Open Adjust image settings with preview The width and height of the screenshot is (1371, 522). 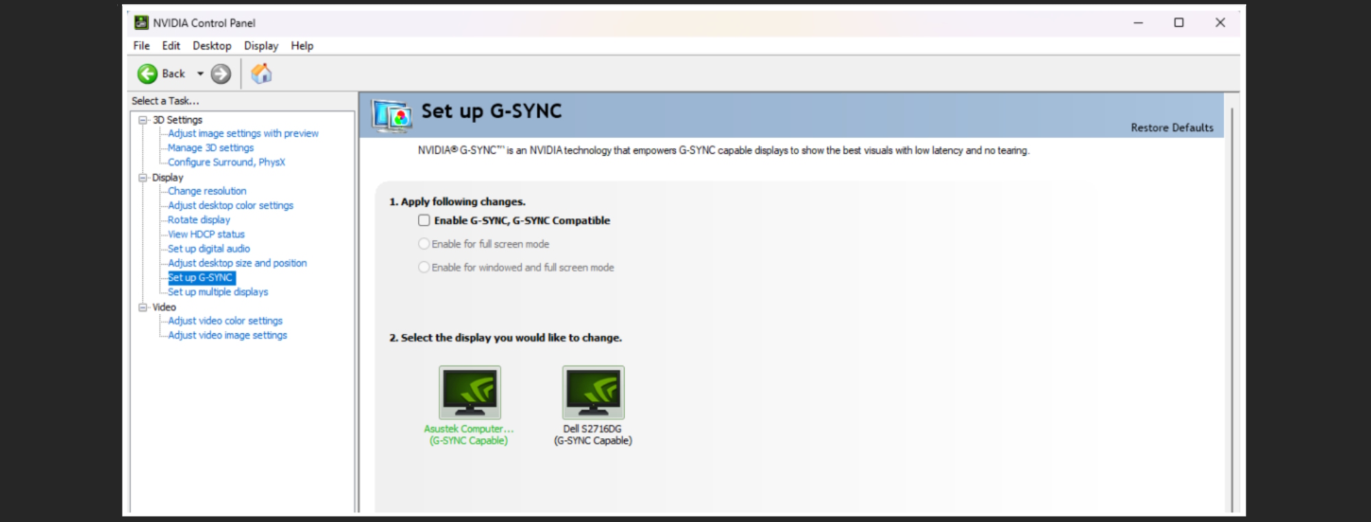[x=243, y=133]
